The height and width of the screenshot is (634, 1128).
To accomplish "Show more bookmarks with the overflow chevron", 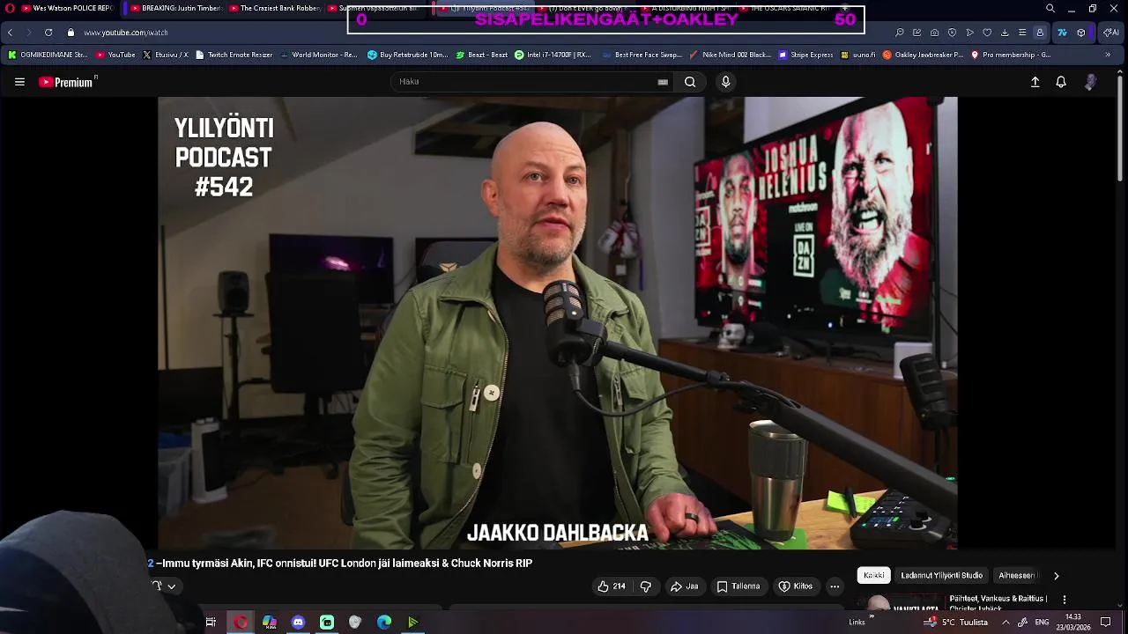I will point(1109,55).
